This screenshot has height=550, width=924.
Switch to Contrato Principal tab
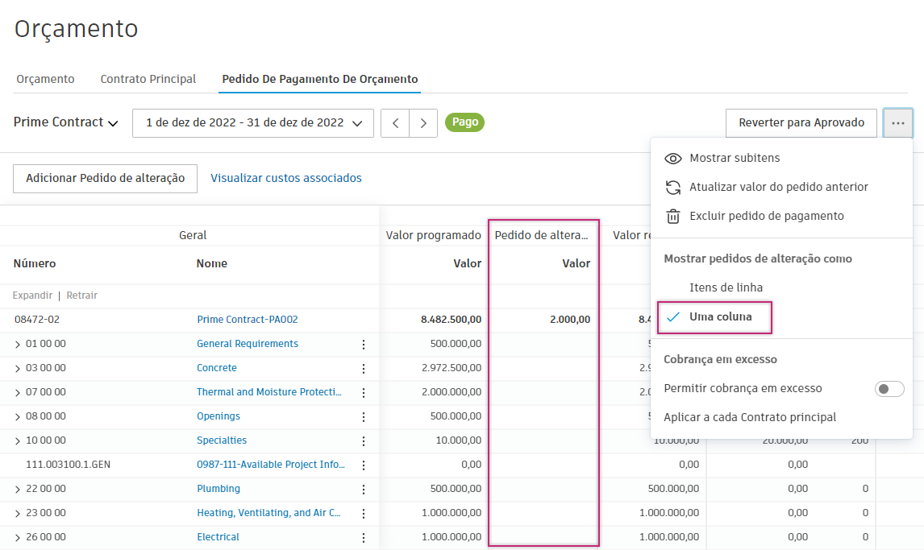148,80
